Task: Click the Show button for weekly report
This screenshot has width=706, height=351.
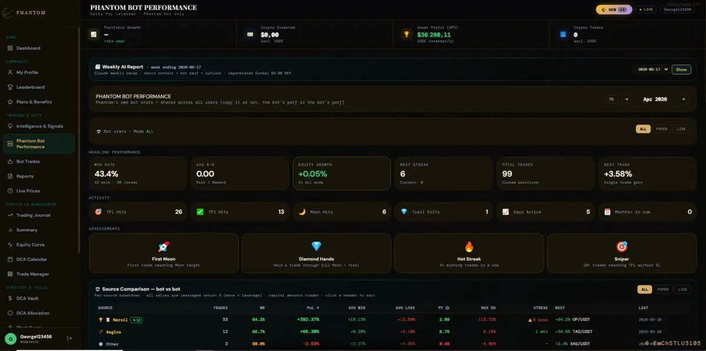Action: 681,69
